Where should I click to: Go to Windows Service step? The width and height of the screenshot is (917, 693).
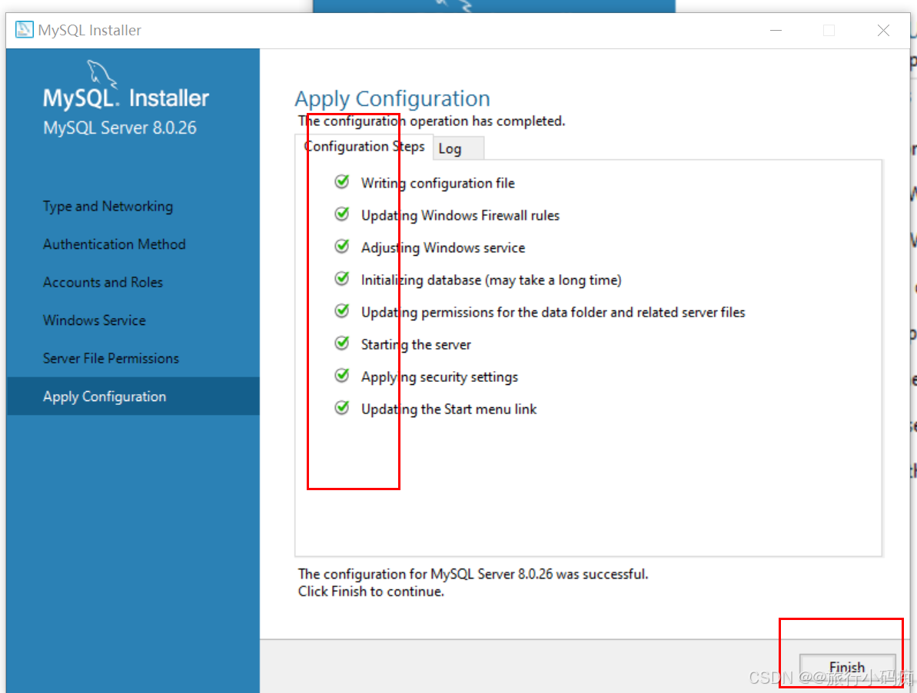coord(94,320)
